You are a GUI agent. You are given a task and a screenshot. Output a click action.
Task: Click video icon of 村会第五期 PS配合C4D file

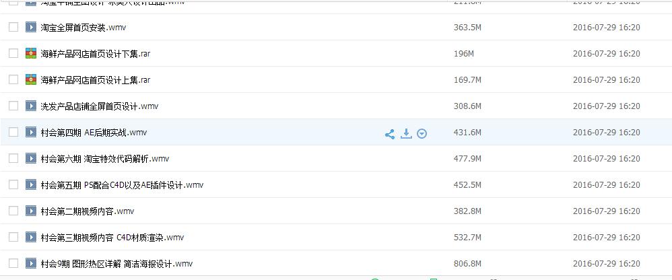[31, 184]
